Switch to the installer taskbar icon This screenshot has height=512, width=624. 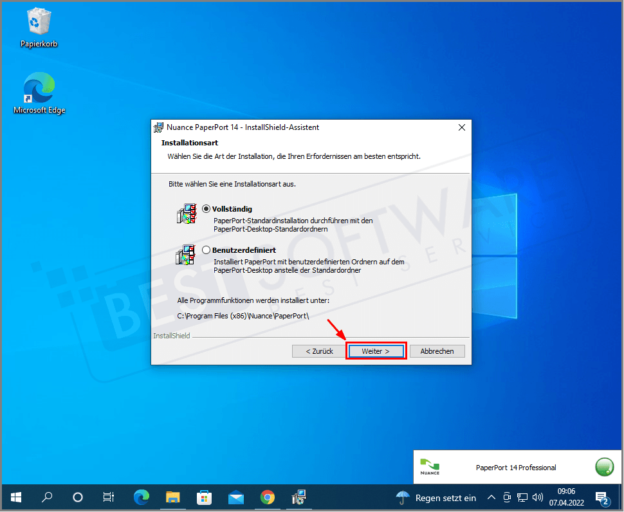pyautogui.click(x=298, y=497)
